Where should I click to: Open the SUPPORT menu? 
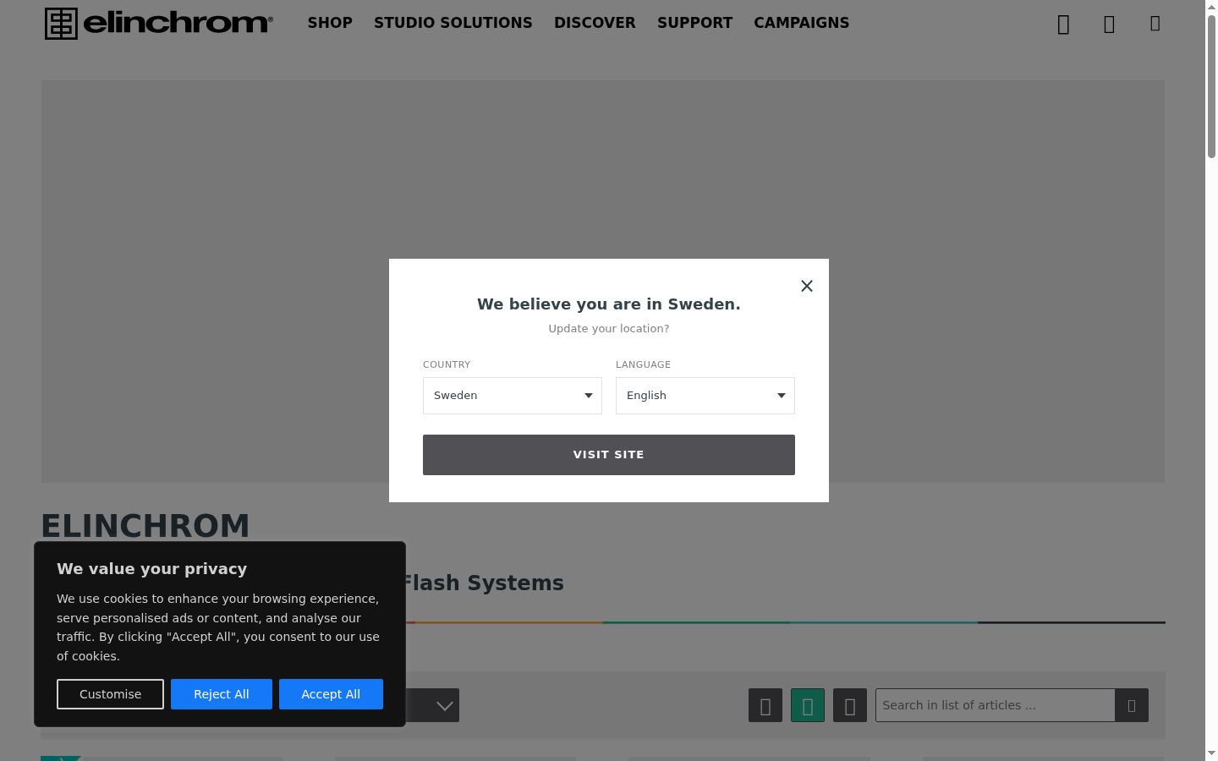[695, 23]
